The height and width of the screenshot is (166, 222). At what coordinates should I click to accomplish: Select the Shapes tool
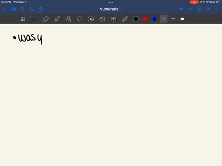68,19
